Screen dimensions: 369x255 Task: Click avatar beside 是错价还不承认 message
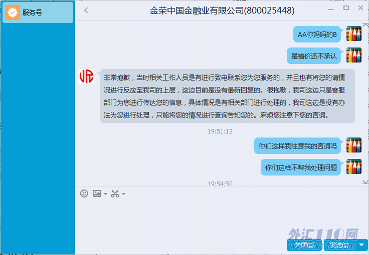[353, 55]
